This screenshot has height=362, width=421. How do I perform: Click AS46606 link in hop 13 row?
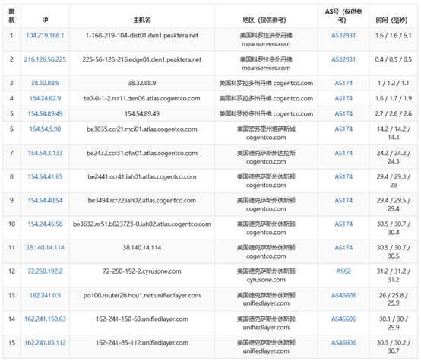[343, 295]
